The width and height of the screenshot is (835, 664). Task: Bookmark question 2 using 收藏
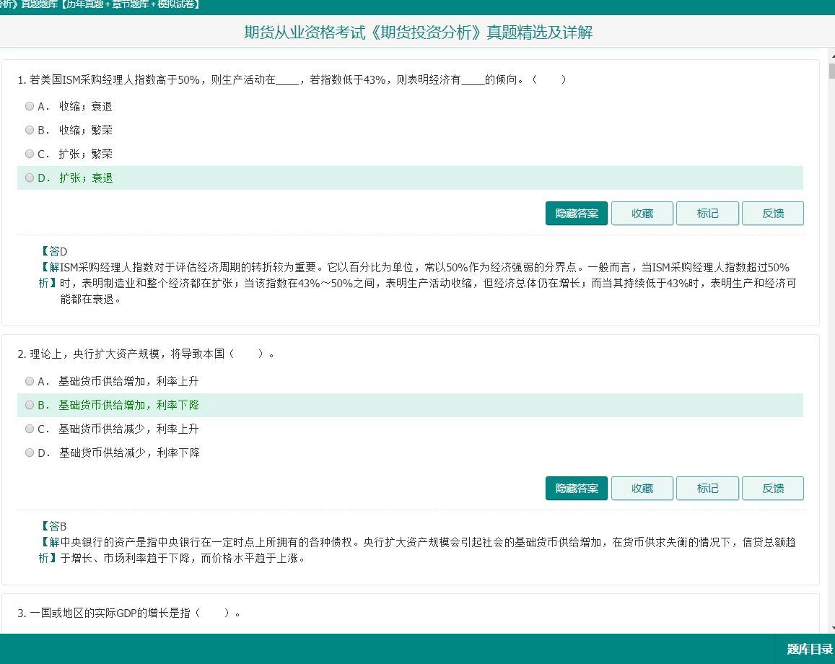pos(642,489)
